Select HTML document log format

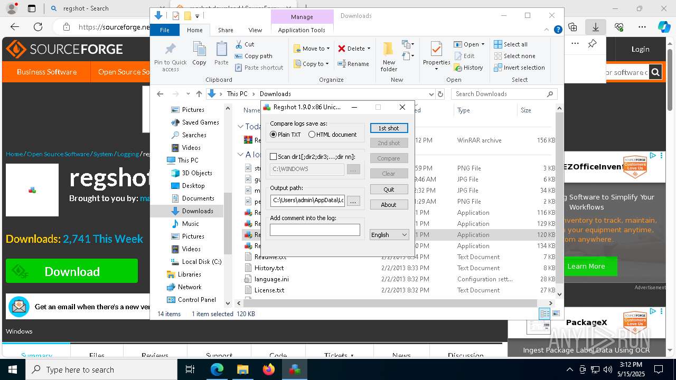tap(333, 135)
